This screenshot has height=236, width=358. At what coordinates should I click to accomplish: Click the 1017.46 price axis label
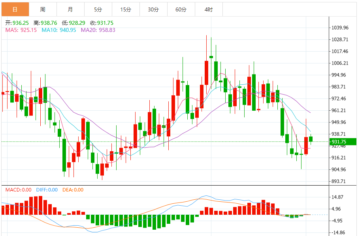tap(340, 52)
